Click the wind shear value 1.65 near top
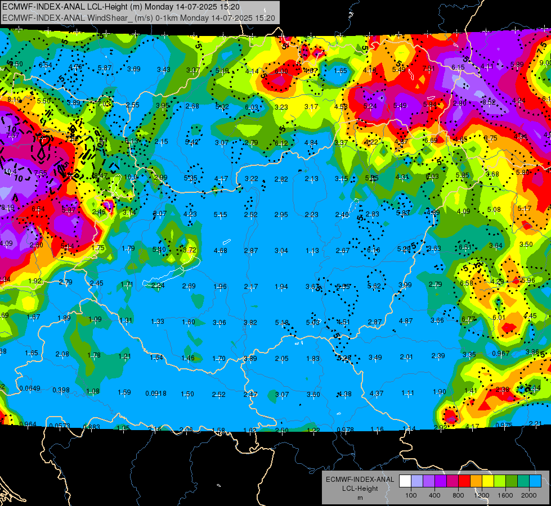This screenshot has height=506, width=551. pos(341,71)
